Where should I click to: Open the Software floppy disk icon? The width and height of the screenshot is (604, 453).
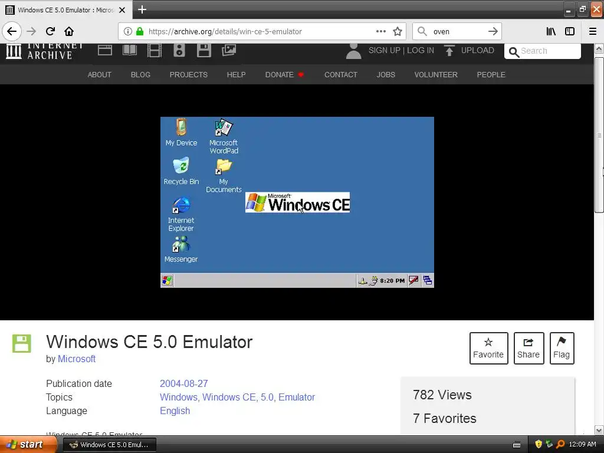pyautogui.click(x=203, y=51)
